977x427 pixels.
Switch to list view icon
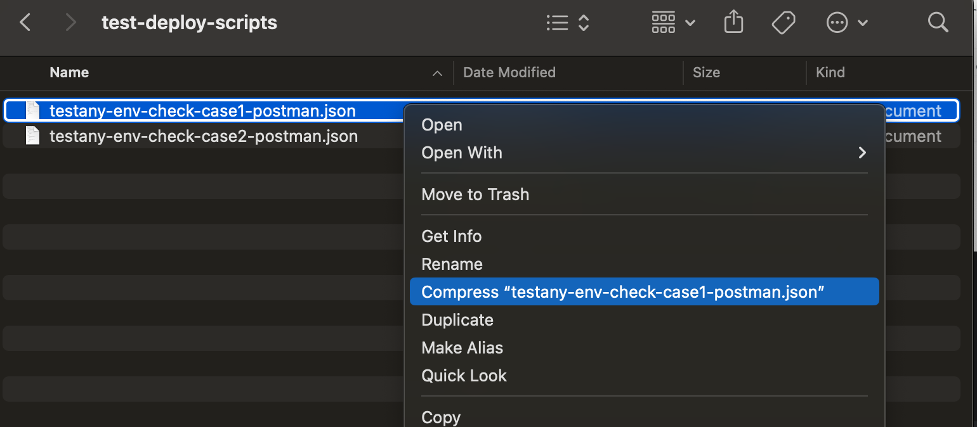pyautogui.click(x=557, y=23)
